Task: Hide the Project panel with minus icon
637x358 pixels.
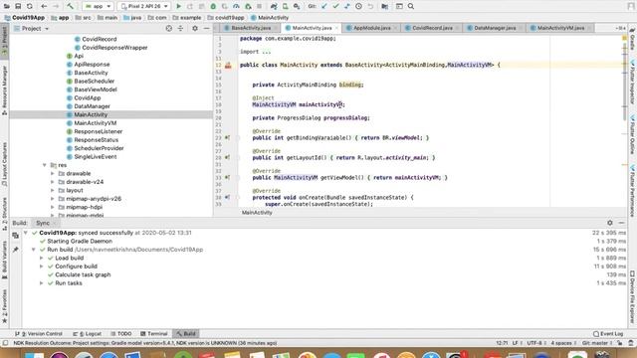Action: point(206,29)
